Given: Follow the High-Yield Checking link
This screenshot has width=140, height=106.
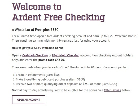Looking at the screenshot, I should [66, 55].
